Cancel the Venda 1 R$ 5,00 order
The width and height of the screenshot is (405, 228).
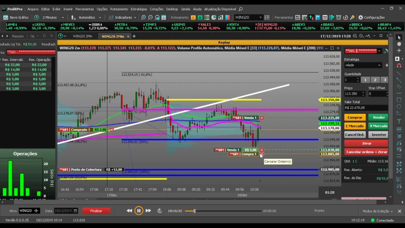[261, 150]
